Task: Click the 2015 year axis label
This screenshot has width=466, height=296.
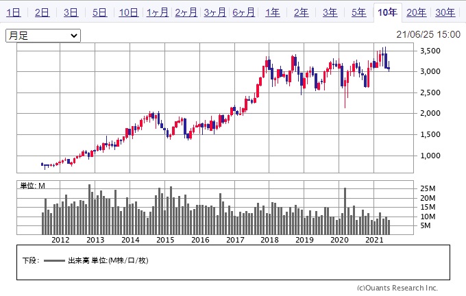Action: [x=165, y=240]
